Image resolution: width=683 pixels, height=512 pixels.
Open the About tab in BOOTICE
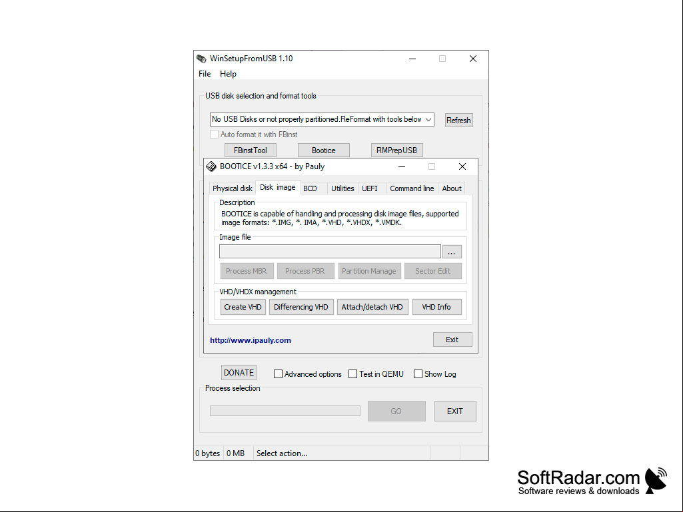(x=452, y=188)
